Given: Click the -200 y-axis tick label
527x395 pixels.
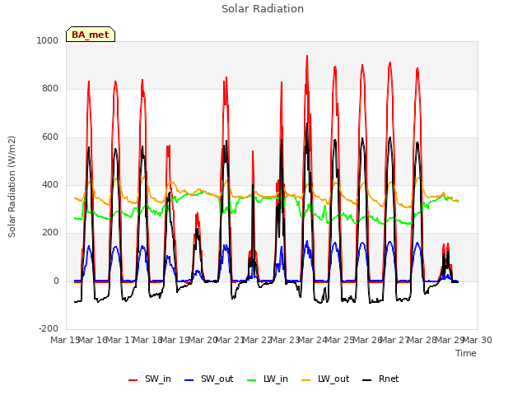Looking at the screenshot, I should tap(49, 328).
